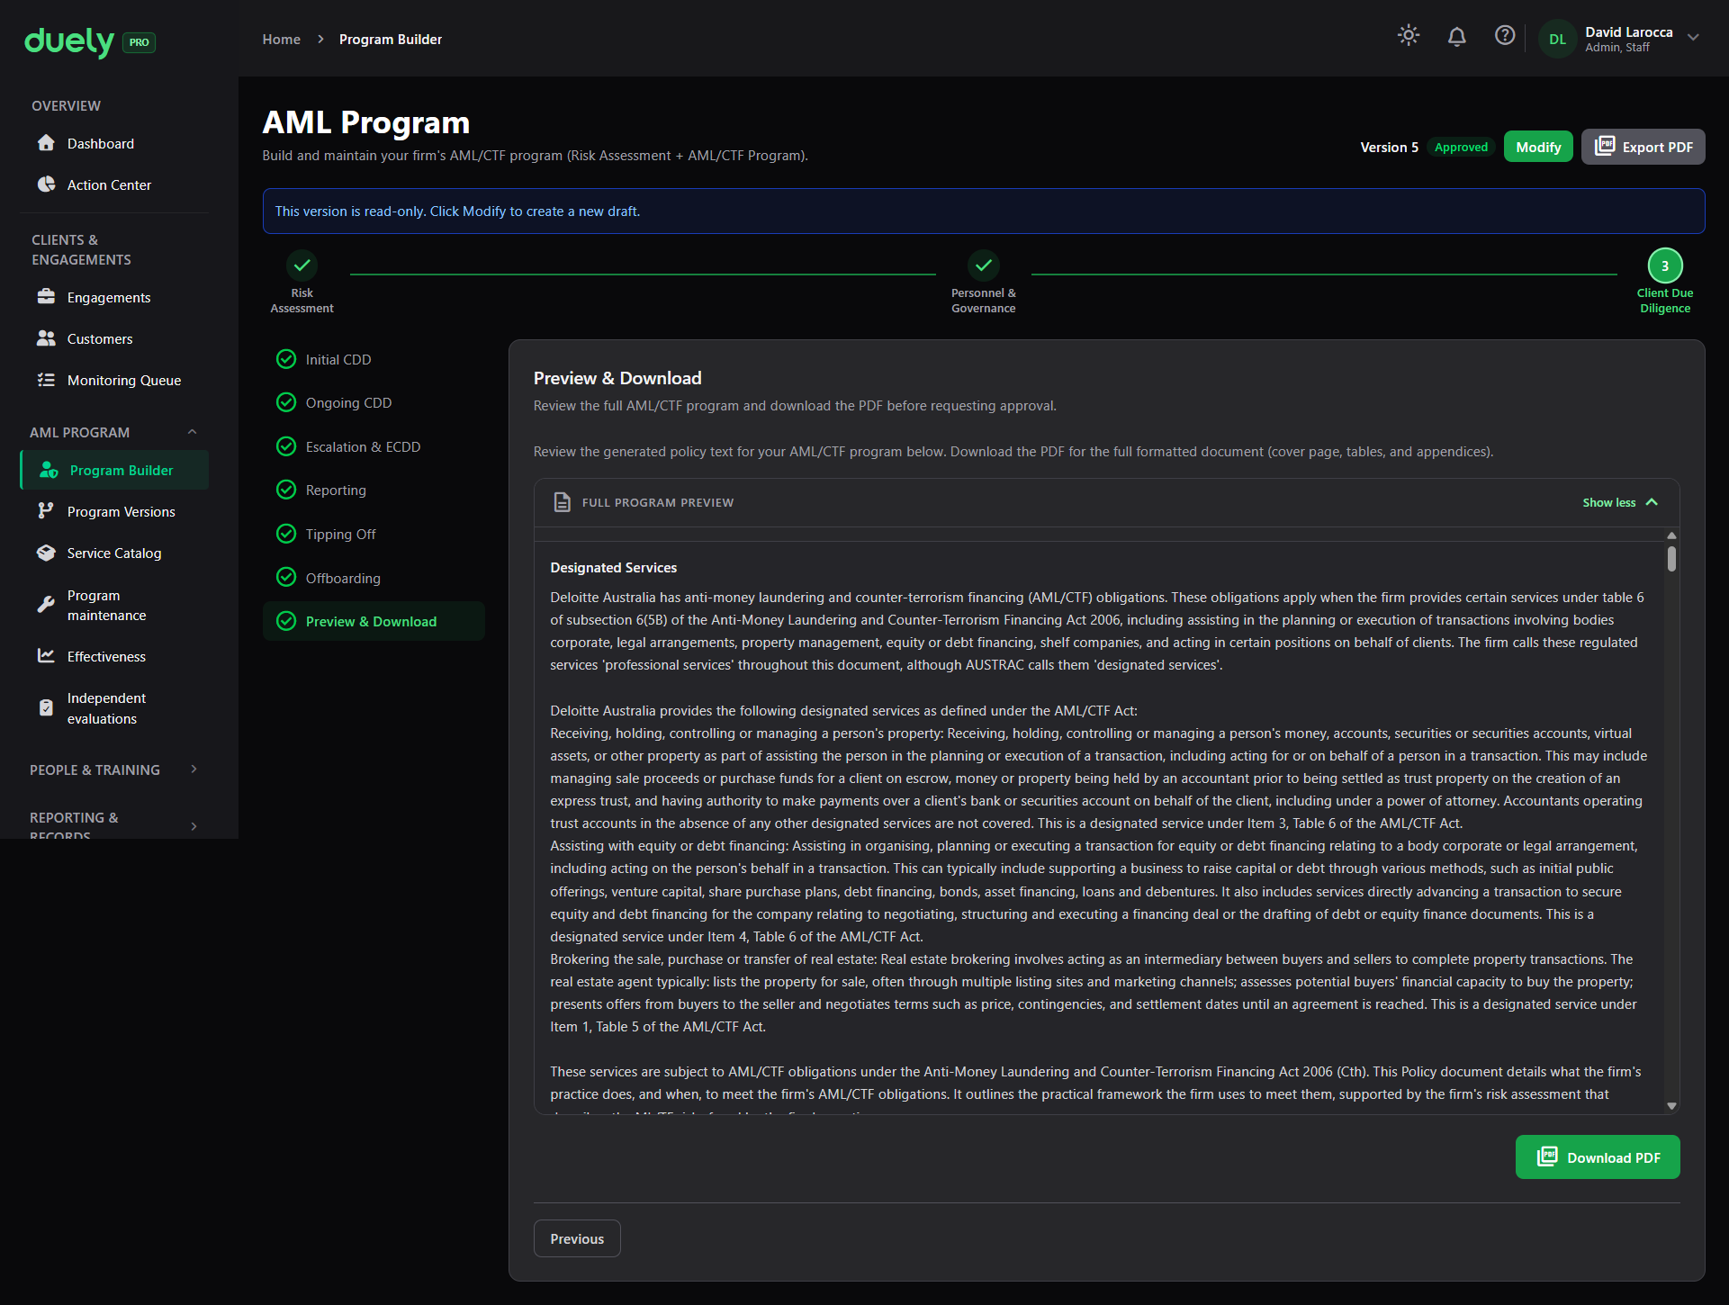Open Effectiveness in the sidebar
Image resolution: width=1729 pixels, height=1305 pixels.
[x=114, y=656]
